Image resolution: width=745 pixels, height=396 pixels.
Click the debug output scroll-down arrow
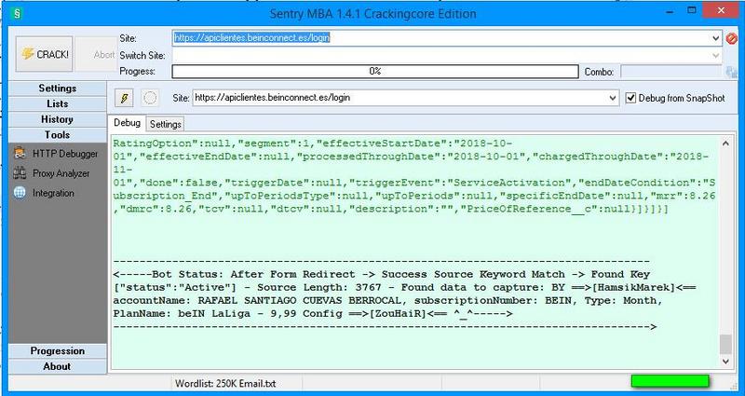725,362
